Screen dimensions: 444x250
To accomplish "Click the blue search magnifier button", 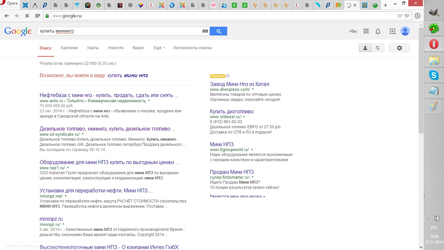I will coord(218,31).
